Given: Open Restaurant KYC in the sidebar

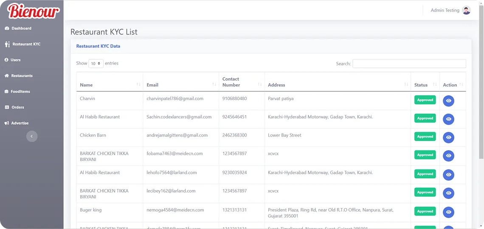Looking at the screenshot, I should pos(23,44).
